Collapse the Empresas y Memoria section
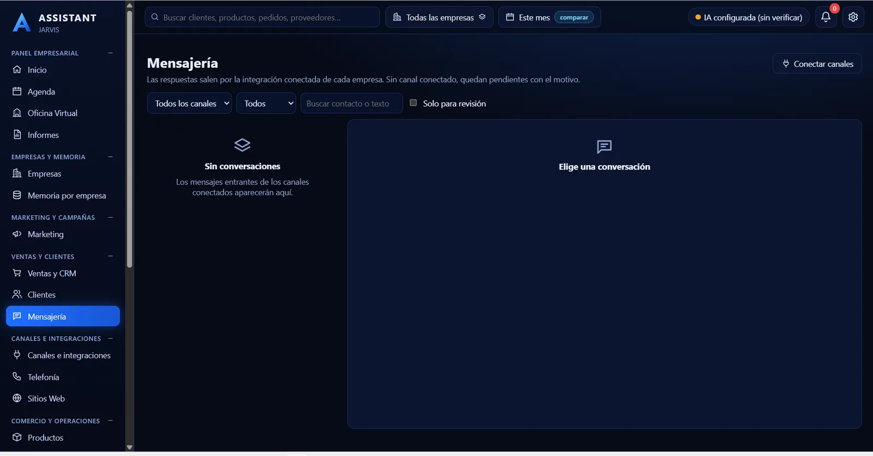873x456 pixels. click(110, 157)
